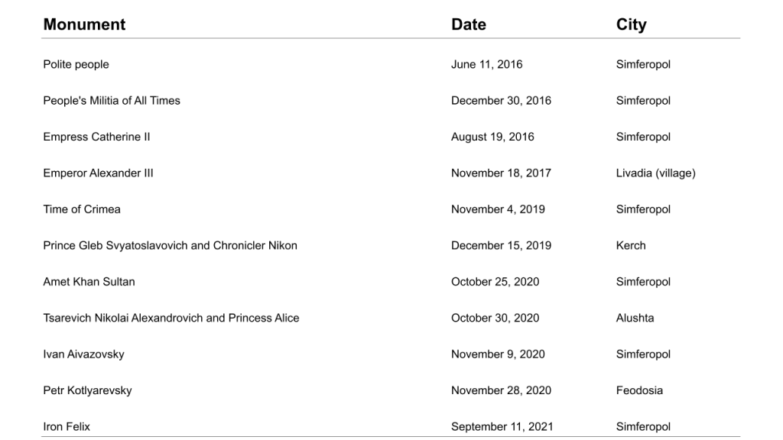
Task: Select People's Militia of All Times entry
Action: tap(112, 100)
